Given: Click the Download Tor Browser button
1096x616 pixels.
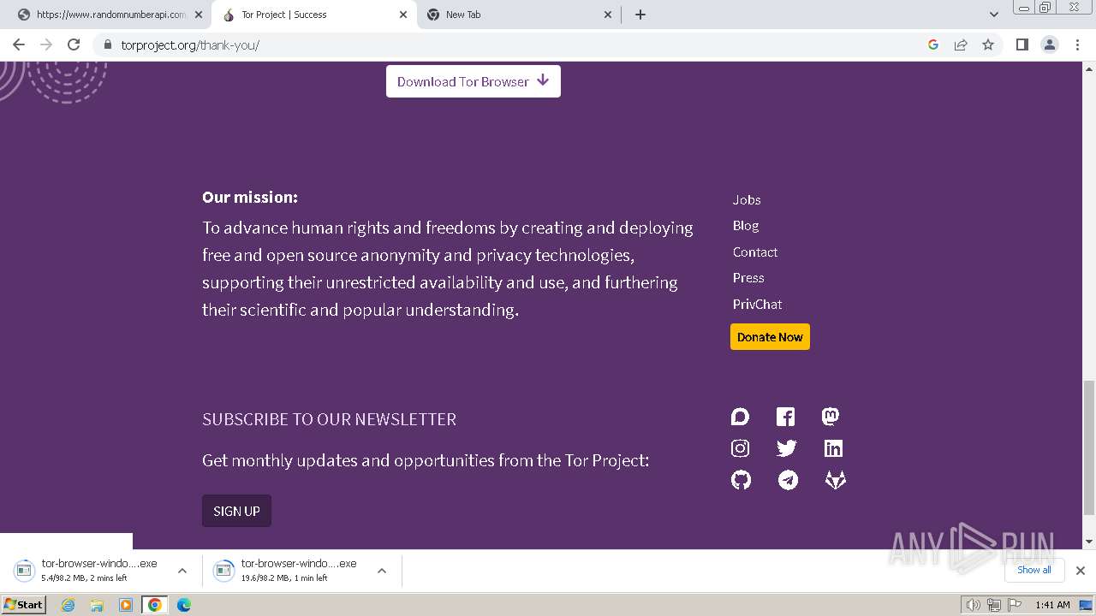Looking at the screenshot, I should click(x=474, y=81).
